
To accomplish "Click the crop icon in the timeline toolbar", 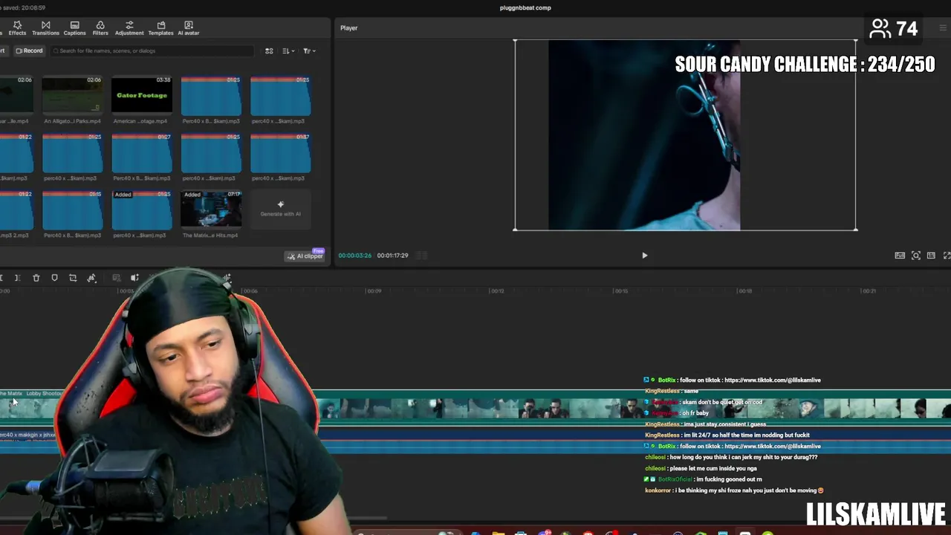I will [x=73, y=278].
